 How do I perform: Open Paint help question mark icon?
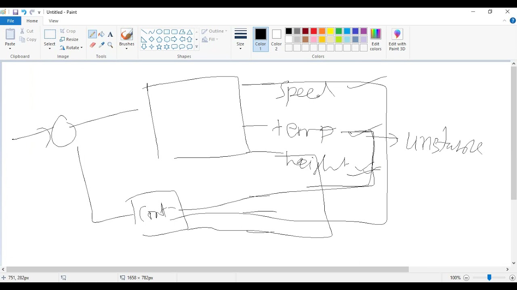click(513, 21)
